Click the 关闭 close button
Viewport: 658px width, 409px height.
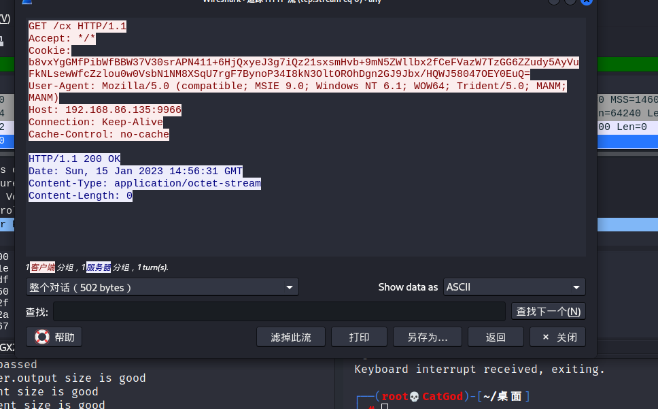(x=557, y=337)
